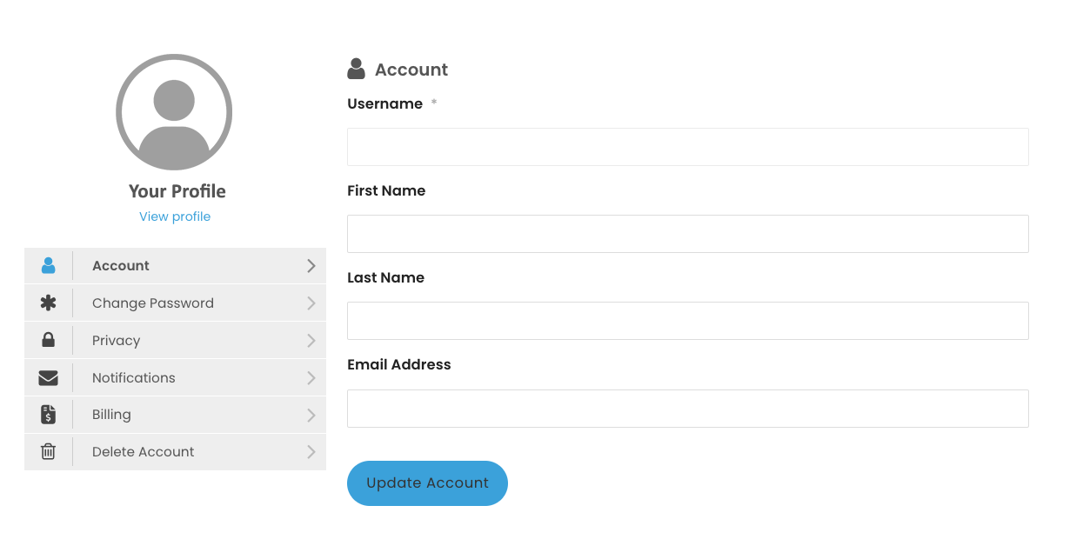Click the blue person icon beside Account
Viewport: 1083px width, 539px height.
point(48,266)
